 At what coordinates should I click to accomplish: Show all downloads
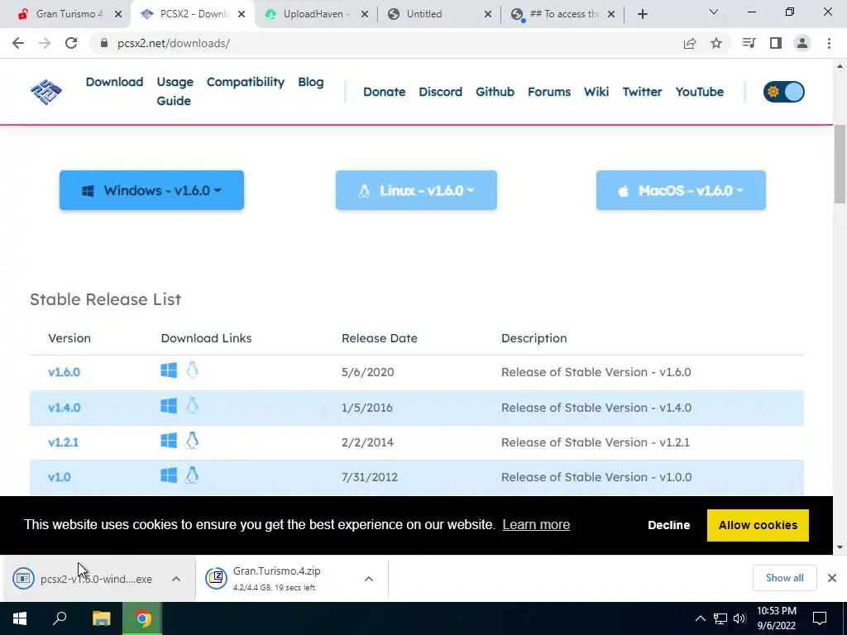(x=784, y=578)
